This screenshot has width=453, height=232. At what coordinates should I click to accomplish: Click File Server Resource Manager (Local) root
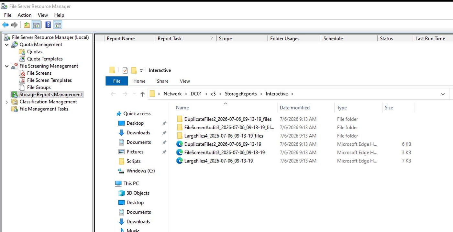click(x=50, y=37)
